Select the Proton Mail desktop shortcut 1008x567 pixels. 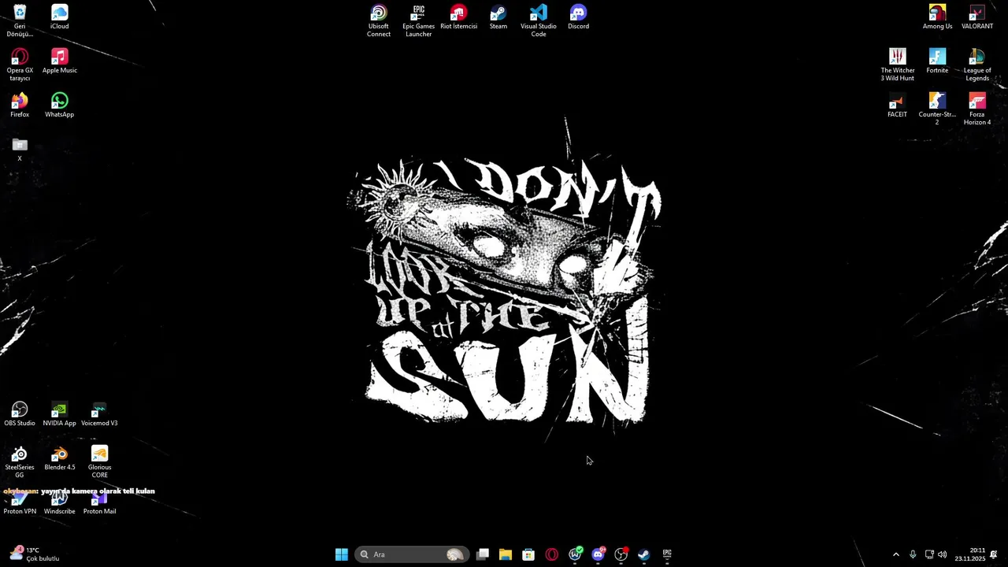pyautogui.click(x=99, y=504)
